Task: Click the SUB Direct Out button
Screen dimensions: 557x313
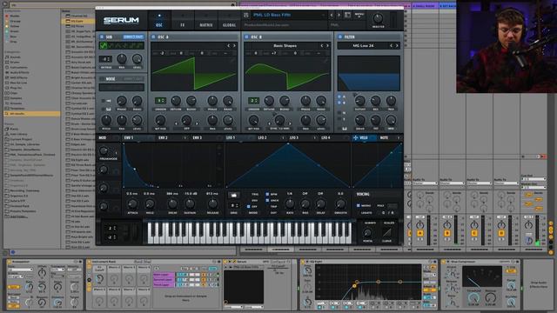Action: pyautogui.click(x=133, y=37)
